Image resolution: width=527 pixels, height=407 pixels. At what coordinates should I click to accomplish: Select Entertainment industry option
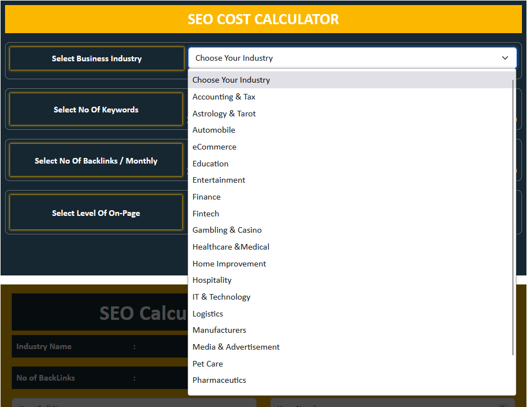219,180
